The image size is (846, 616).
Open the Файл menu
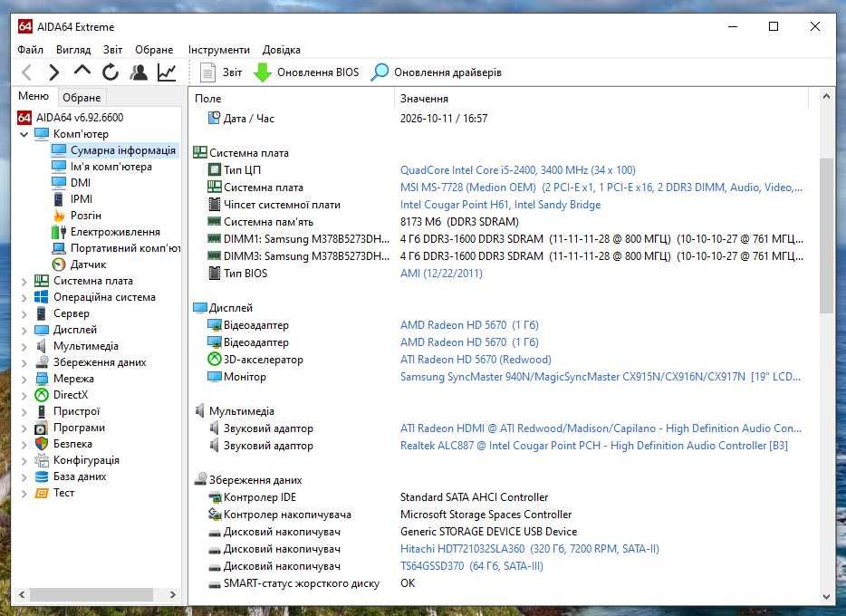pos(30,50)
